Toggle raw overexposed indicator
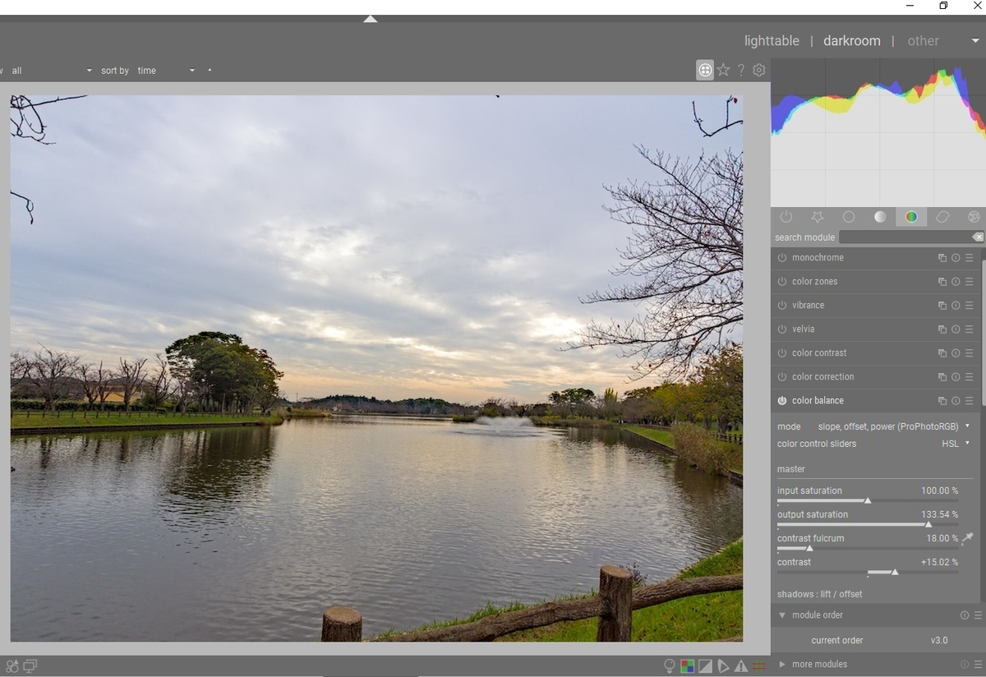This screenshot has height=677, width=986. click(x=688, y=666)
